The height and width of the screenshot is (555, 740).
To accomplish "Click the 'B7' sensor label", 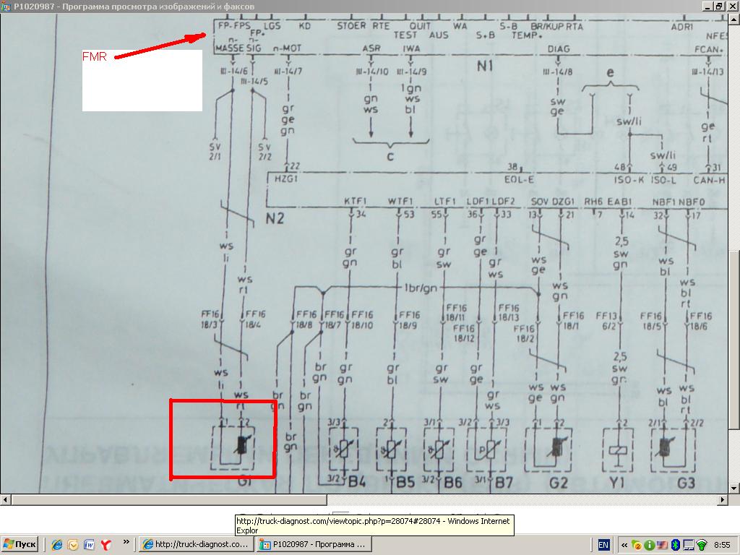I will pyautogui.click(x=504, y=483).
